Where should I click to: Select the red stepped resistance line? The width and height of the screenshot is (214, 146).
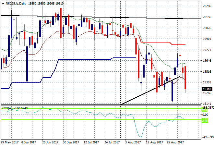(157, 42)
